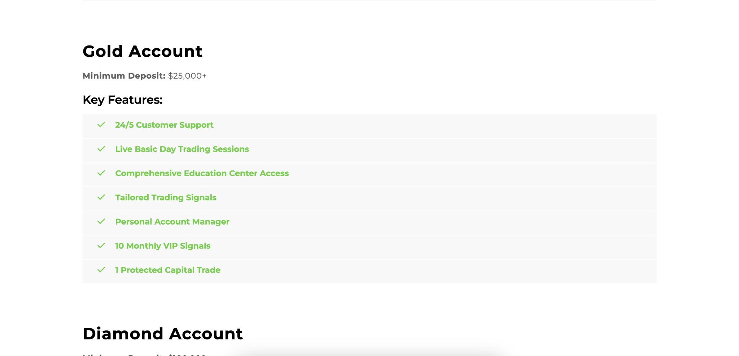The height and width of the screenshot is (356, 739).
Task: Click the checkmark next to 10 Monthly VIP Signals
Action: pyautogui.click(x=101, y=246)
